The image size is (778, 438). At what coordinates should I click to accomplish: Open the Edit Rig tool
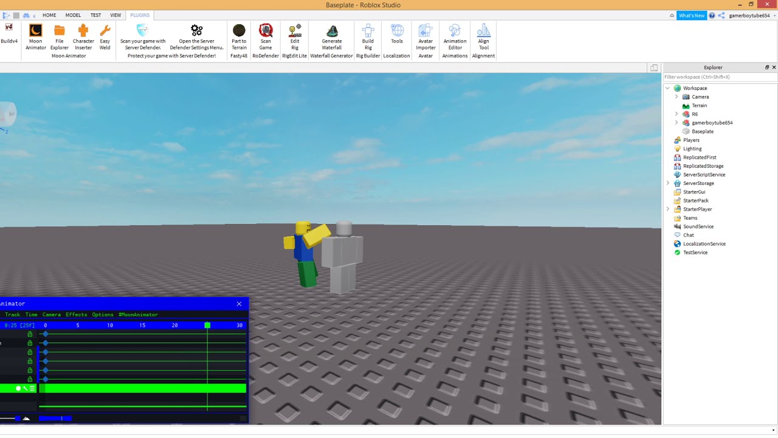295,37
